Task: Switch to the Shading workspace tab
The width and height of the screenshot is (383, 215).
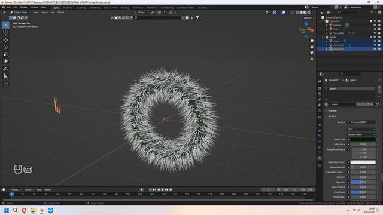Action: tap(125, 8)
